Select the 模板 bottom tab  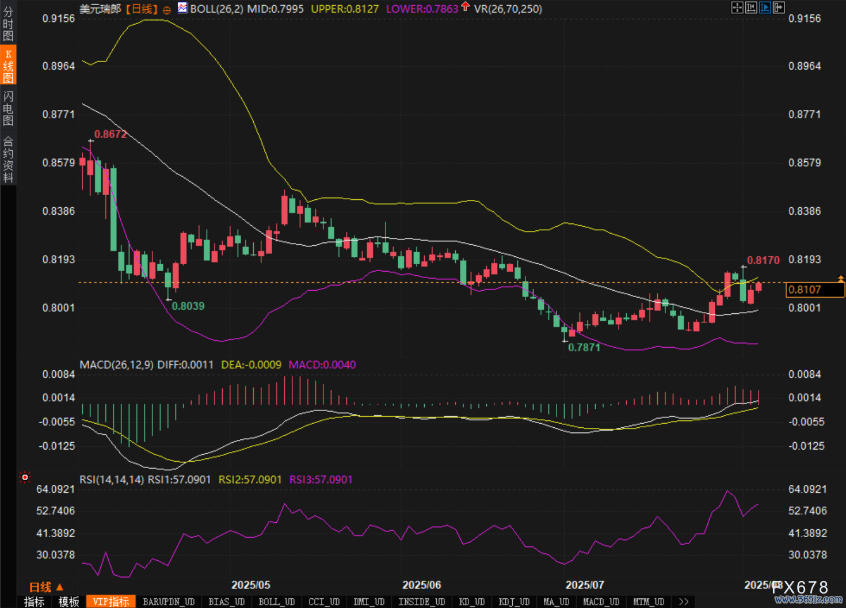point(68,602)
